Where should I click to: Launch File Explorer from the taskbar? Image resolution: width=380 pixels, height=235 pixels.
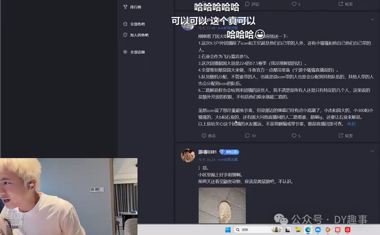[298, 230]
